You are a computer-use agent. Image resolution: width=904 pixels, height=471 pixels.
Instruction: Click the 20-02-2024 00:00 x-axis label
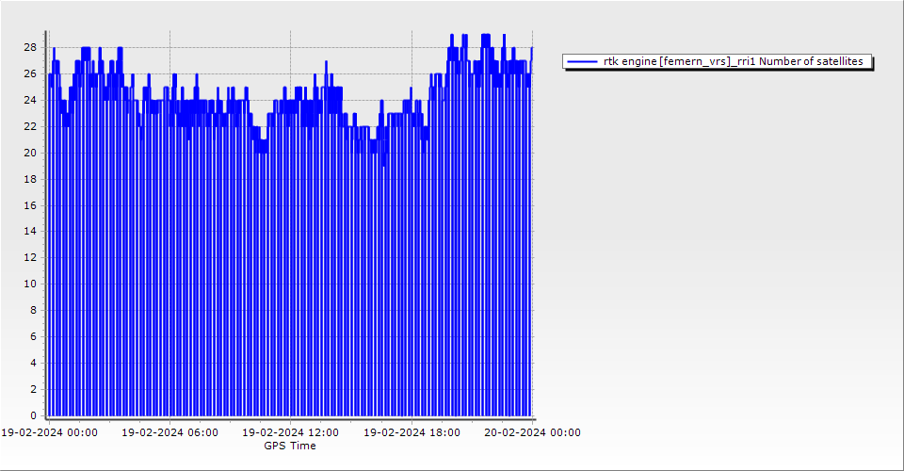pyautogui.click(x=532, y=433)
